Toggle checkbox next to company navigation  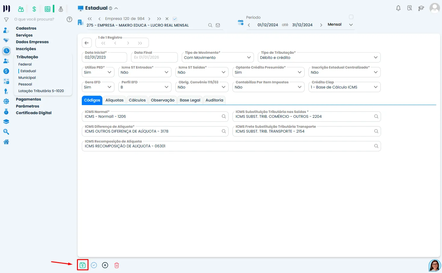click(x=175, y=19)
